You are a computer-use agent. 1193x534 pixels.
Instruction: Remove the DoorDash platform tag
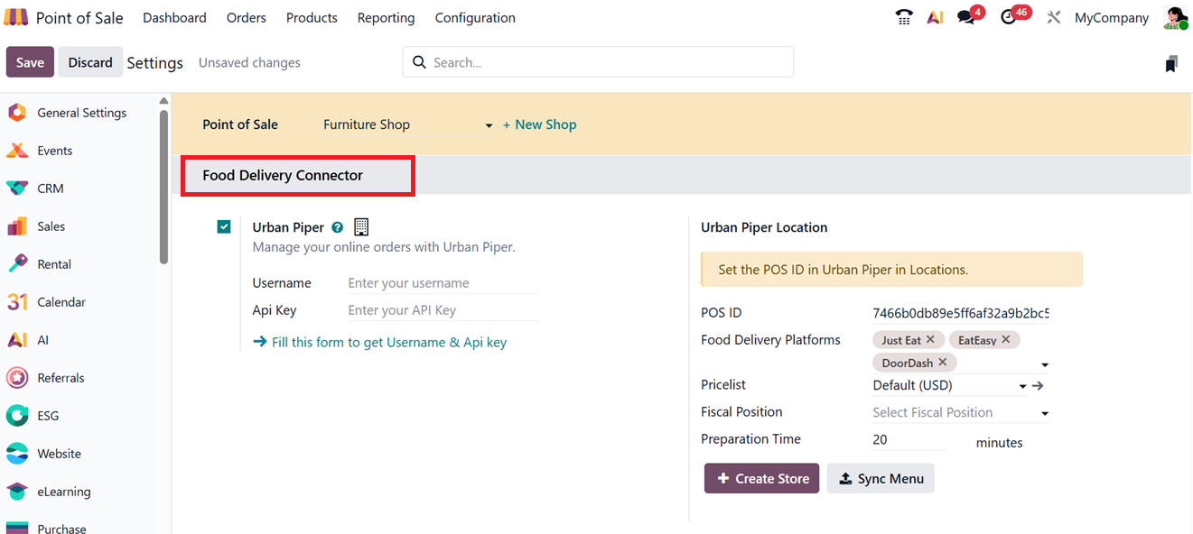pos(942,363)
